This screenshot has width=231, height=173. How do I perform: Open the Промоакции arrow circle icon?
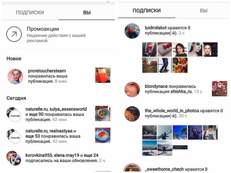click(14, 34)
